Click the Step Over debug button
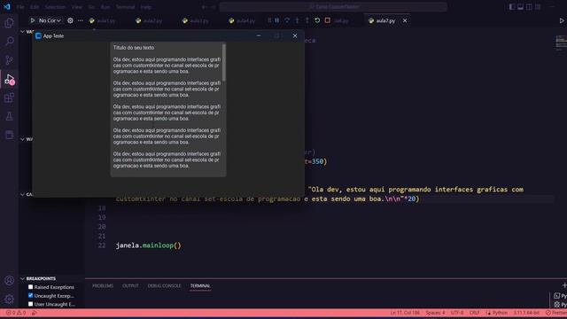The height and width of the screenshot is (319, 567). (x=287, y=20)
